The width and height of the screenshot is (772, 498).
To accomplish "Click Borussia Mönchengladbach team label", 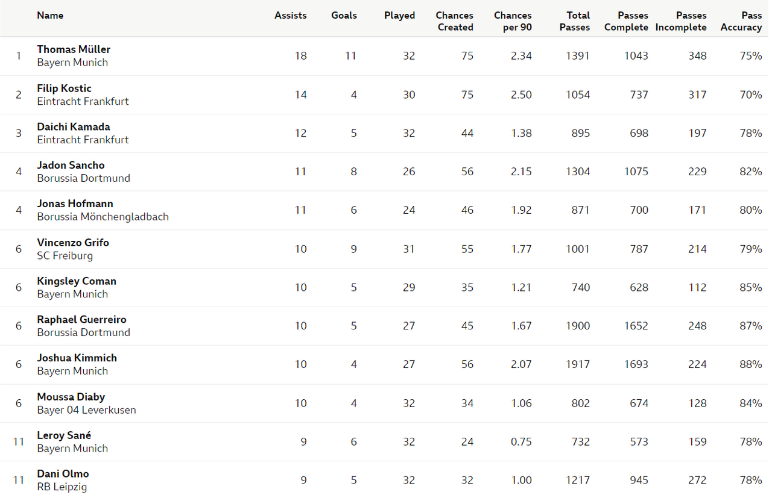I will pos(103,217).
